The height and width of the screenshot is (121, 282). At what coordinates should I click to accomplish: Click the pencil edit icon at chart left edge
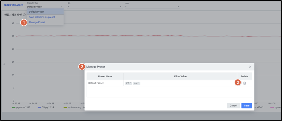[4, 64]
